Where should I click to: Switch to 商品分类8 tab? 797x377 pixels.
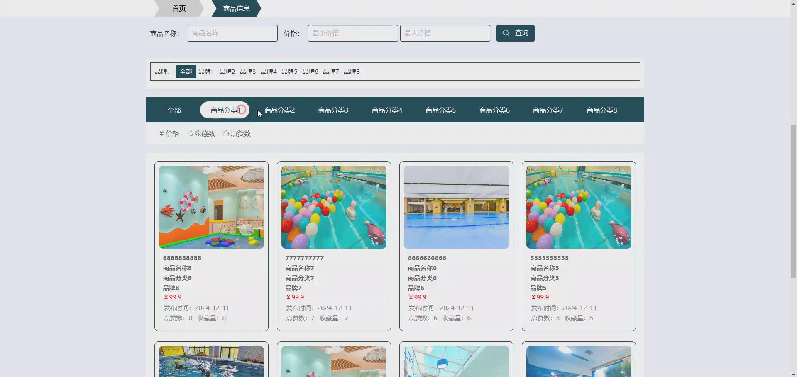tap(602, 110)
